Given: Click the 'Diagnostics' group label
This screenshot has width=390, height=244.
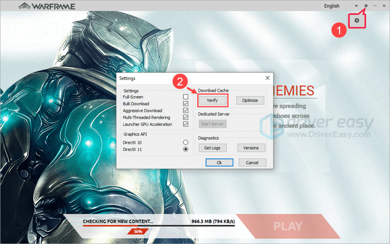Looking at the screenshot, I should pos(208,138).
